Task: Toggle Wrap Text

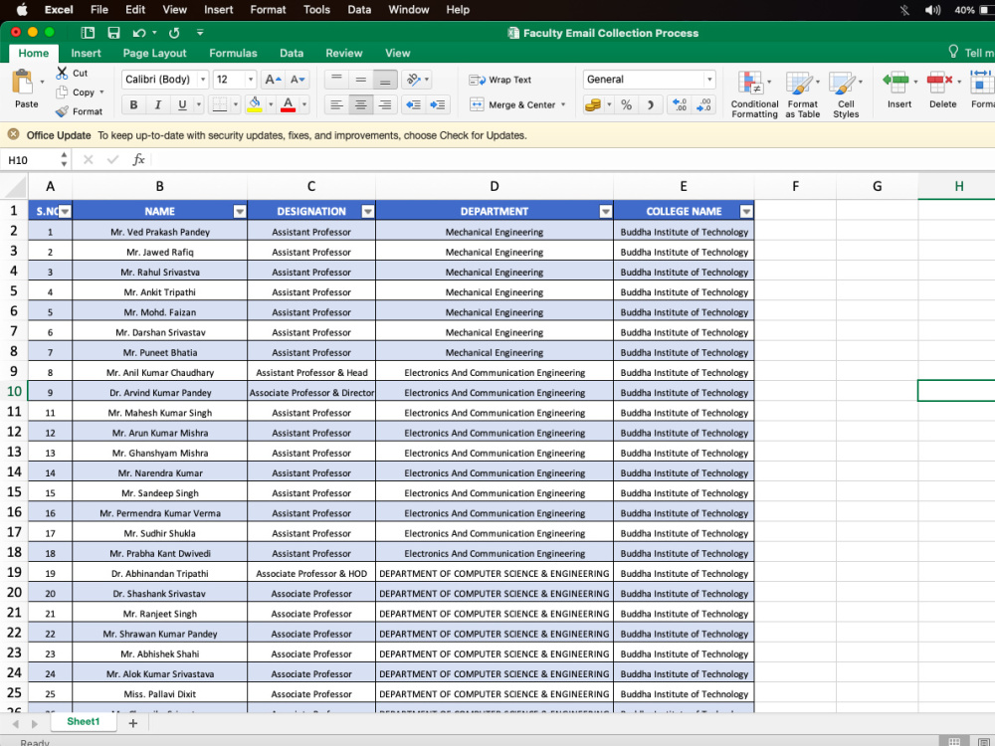Action: 500,80
